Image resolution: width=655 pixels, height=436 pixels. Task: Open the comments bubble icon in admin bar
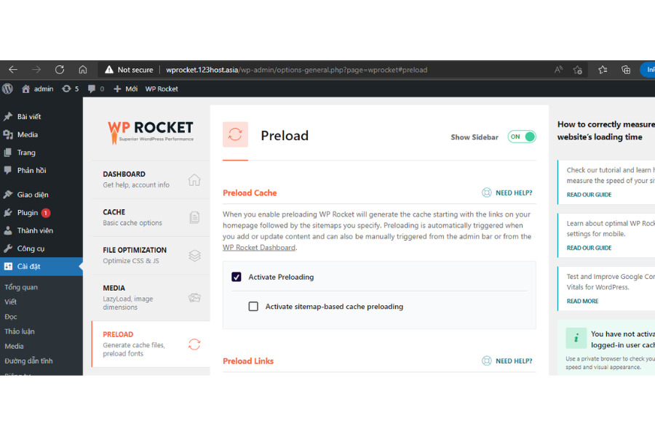(94, 88)
